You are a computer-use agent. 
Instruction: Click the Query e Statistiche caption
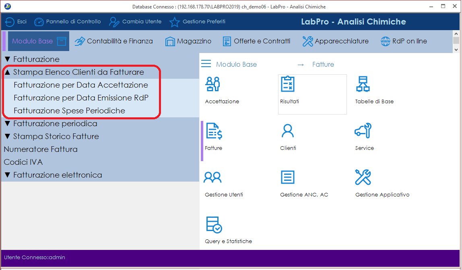(x=228, y=241)
